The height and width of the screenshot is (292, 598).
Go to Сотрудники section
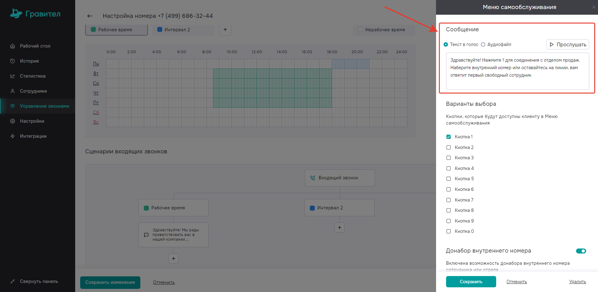(33, 91)
